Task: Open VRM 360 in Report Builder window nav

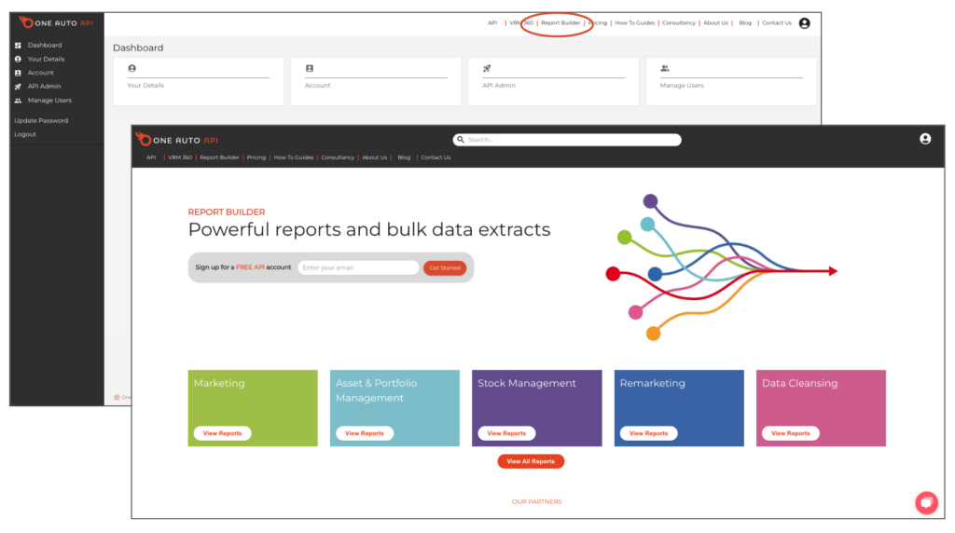Action: [180, 157]
